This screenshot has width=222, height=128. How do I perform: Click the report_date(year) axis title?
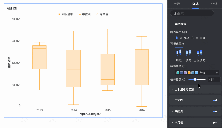pos(91,114)
